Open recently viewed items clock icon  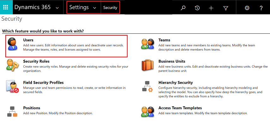pyautogui.click(x=197, y=8)
